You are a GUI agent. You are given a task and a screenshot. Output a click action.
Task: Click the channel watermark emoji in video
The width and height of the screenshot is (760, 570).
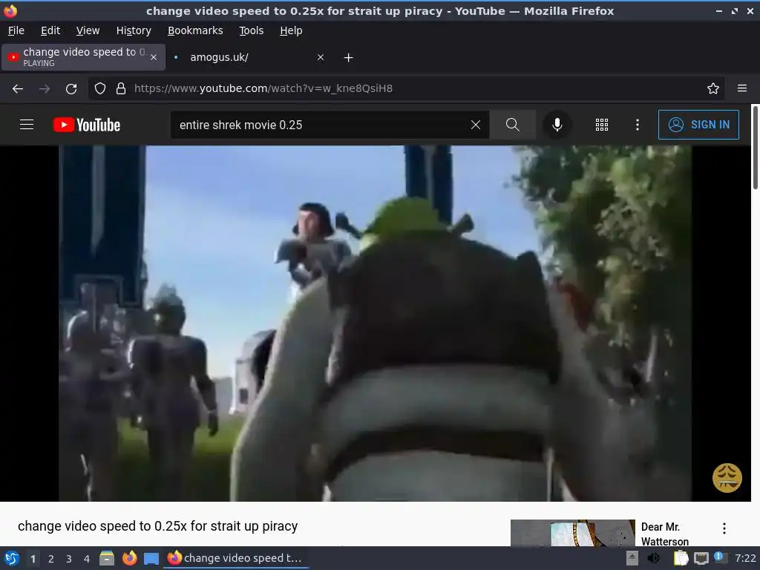click(x=727, y=477)
